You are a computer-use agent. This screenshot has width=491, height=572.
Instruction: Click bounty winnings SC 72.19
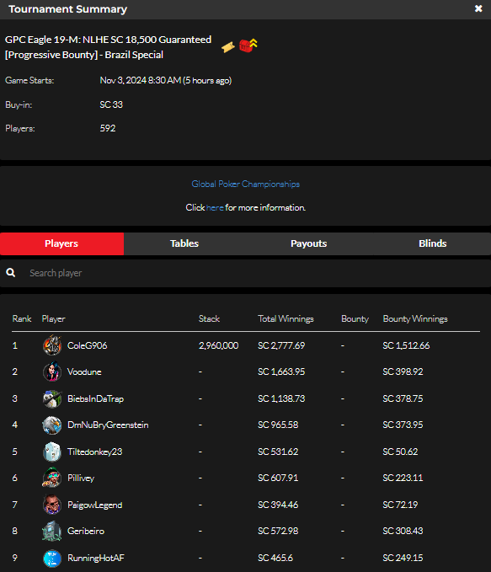[x=400, y=505]
